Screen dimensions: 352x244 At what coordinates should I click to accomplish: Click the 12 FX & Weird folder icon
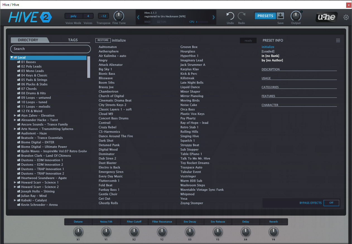(19, 111)
